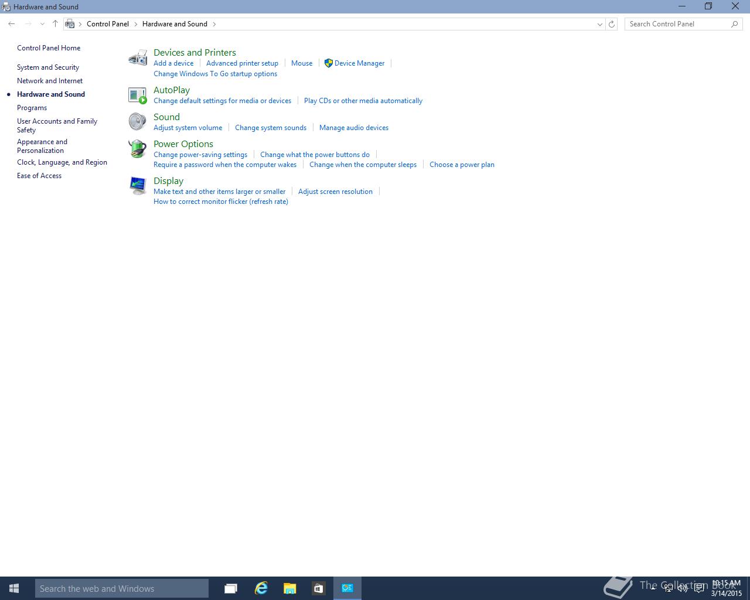Screen dimensions: 750x600
Task: Change default settings for media or devices
Action: point(222,101)
